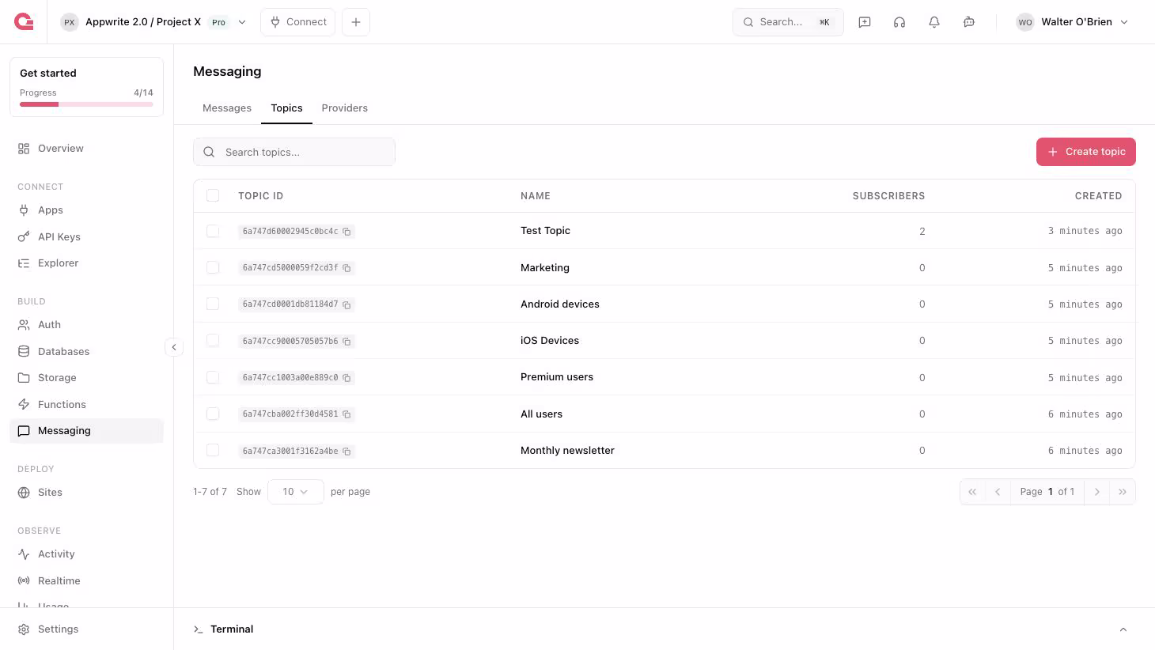Click the search magnifier in topics search

tap(209, 152)
